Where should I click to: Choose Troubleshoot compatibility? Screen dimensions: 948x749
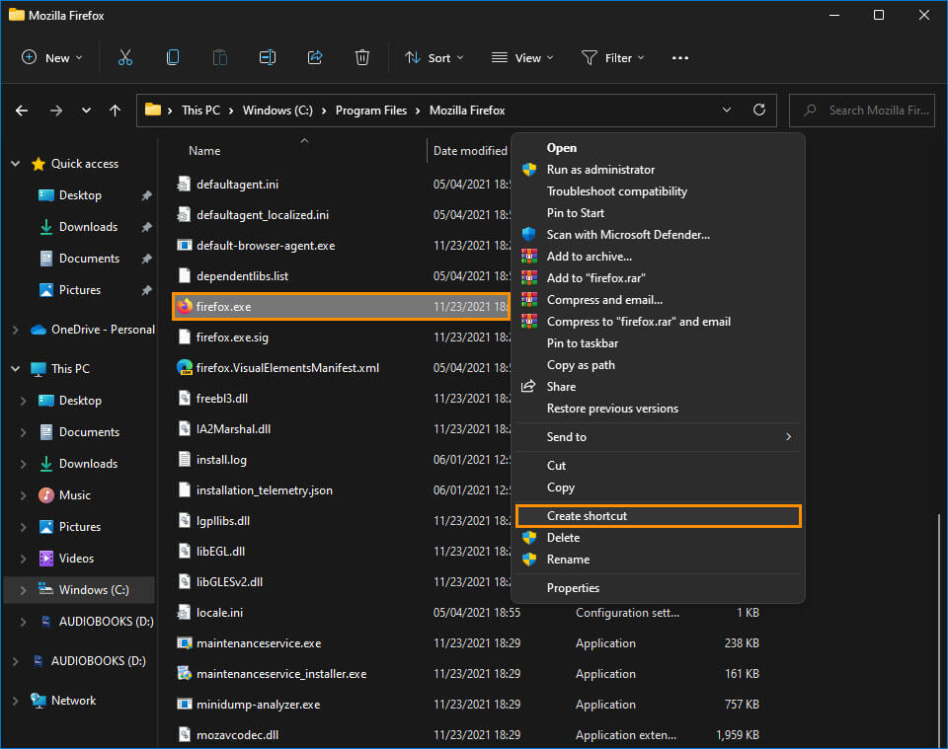659,191
